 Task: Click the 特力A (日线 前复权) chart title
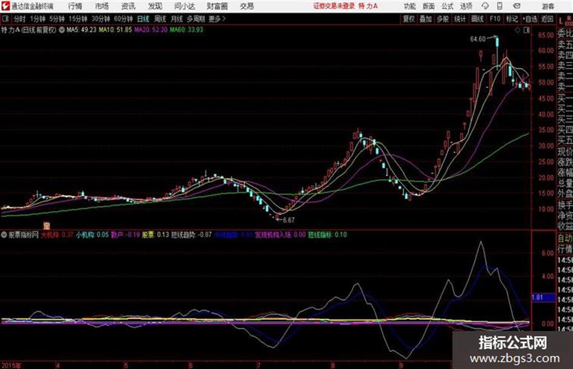coord(29,30)
